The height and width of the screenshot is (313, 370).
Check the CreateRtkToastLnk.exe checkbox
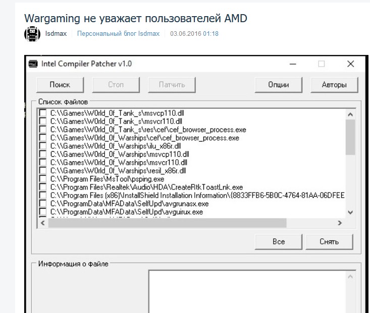[x=43, y=187]
